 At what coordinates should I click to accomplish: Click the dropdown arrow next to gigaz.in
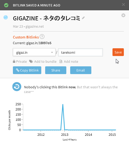[52, 52]
